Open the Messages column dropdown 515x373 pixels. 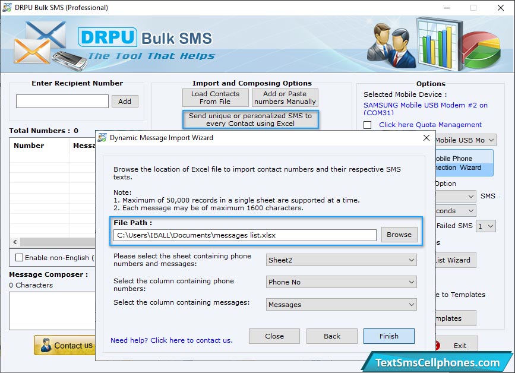341,304
